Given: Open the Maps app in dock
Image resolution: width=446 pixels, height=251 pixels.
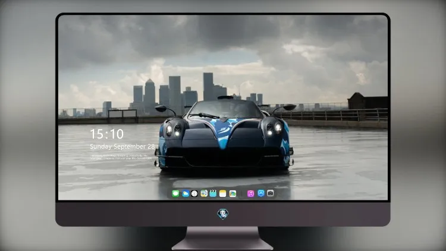Looking at the screenshot, I should pos(204,193).
